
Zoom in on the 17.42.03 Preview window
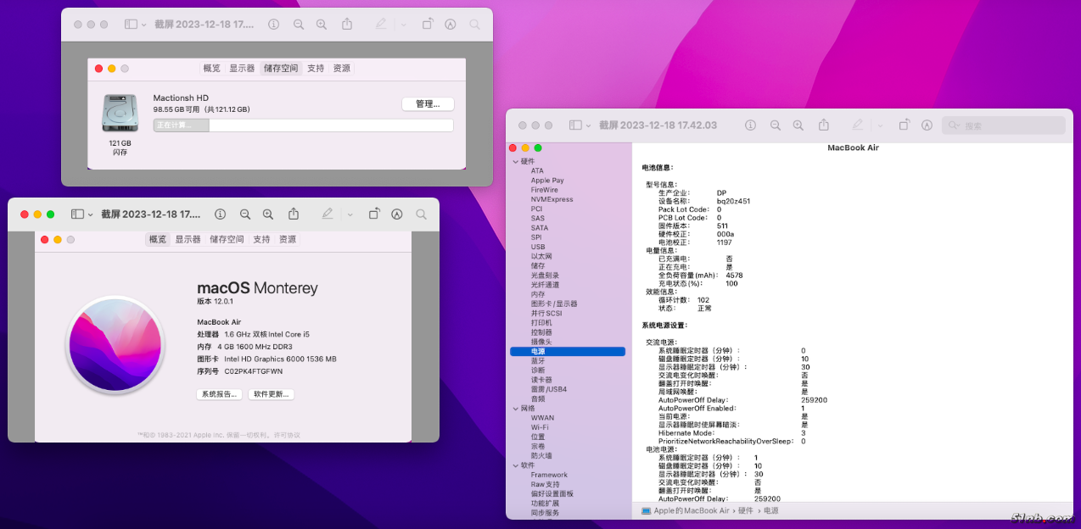[798, 125]
